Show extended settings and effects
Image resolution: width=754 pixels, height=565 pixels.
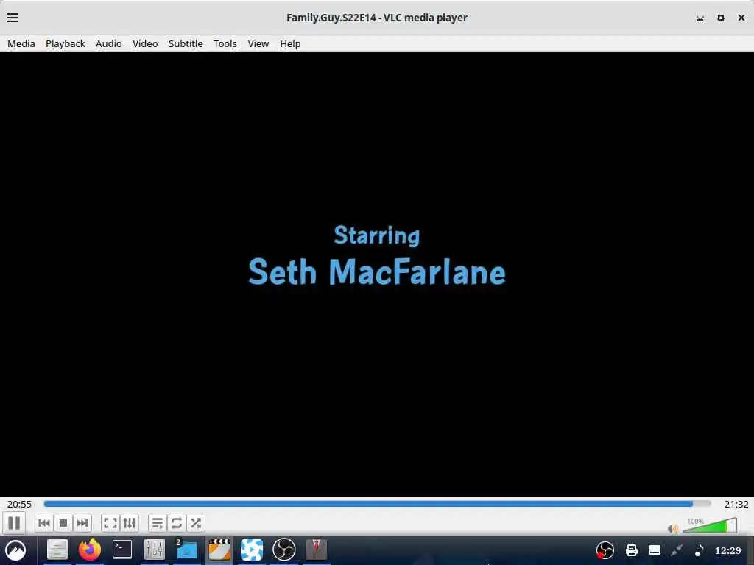click(x=130, y=523)
